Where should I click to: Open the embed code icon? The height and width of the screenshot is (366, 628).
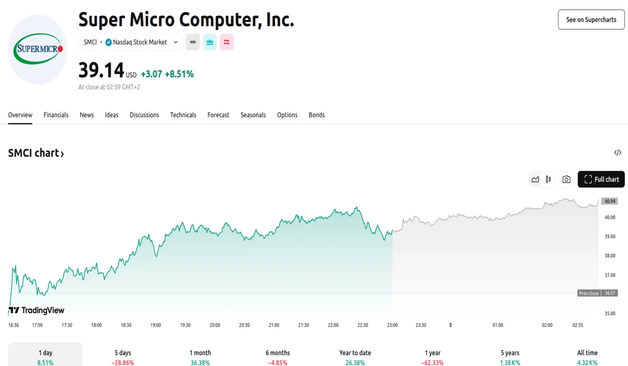618,153
